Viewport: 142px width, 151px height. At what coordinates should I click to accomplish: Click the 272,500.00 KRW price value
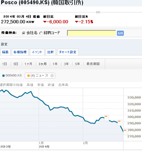18,22
